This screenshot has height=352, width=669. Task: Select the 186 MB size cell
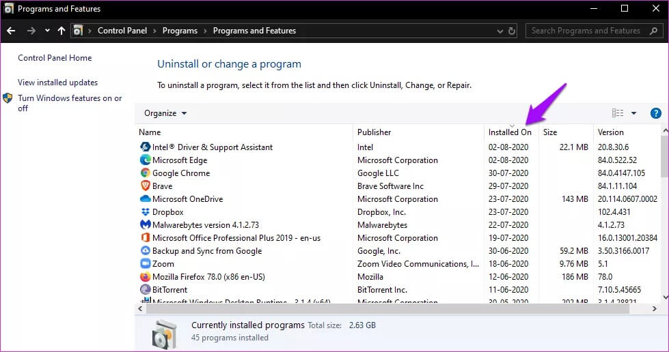click(x=575, y=276)
